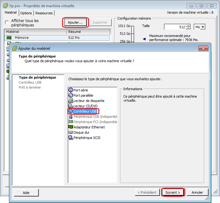Switch to the Options tab

[26, 13]
